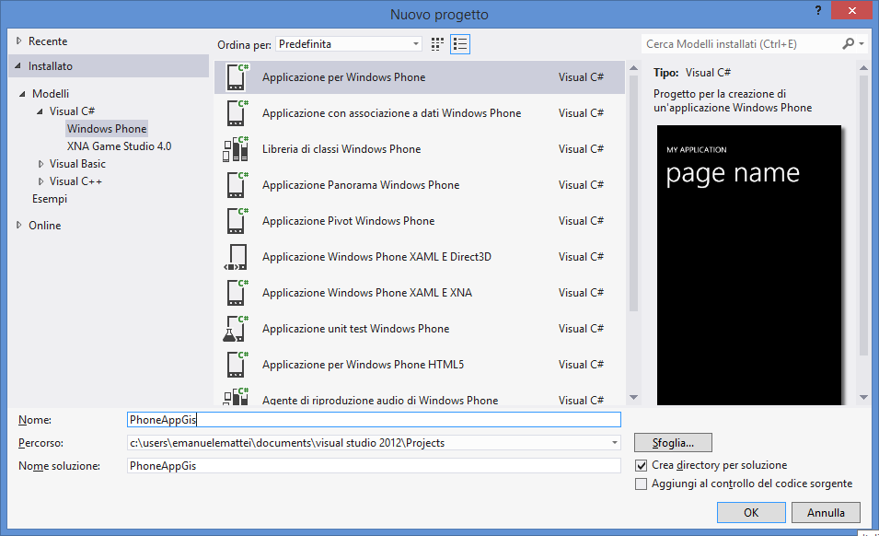Click the Sfoglia... browse button

[x=673, y=442]
